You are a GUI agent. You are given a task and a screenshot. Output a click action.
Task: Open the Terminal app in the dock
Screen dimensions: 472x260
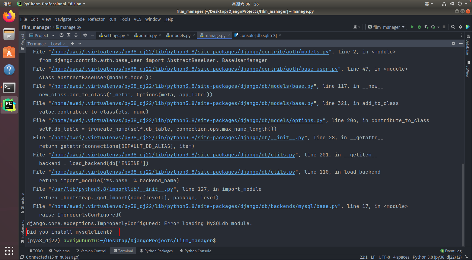tap(9, 87)
